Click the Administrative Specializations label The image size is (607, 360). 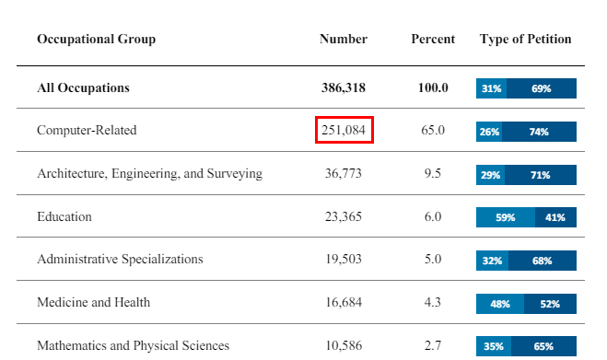click(x=120, y=259)
